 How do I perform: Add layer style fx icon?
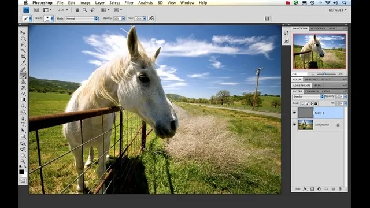[x=305, y=189]
